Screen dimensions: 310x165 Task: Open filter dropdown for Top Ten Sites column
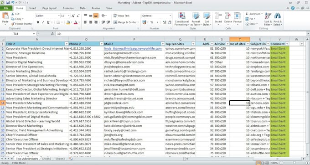193,44
